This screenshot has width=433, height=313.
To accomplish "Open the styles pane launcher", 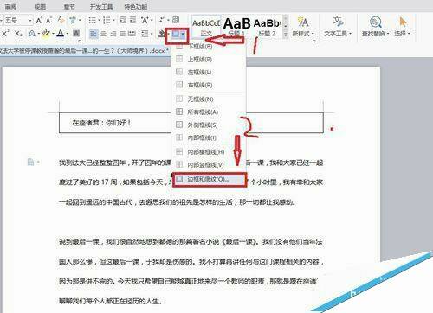I will [x=314, y=42].
